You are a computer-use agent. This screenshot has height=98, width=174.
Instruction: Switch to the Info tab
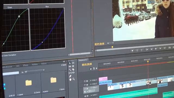click(18, 66)
